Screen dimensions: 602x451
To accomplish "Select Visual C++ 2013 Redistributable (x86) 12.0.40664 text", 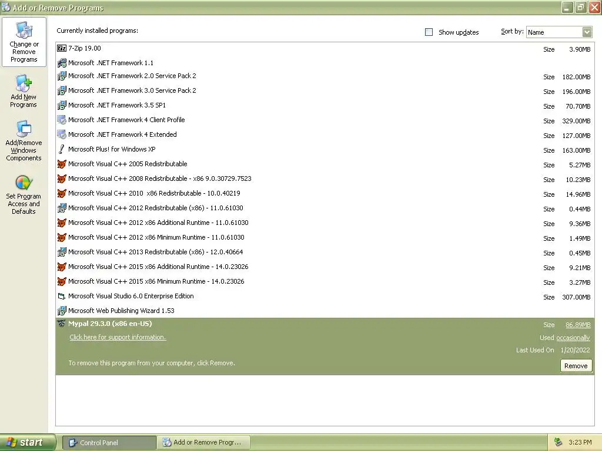I will (155, 252).
